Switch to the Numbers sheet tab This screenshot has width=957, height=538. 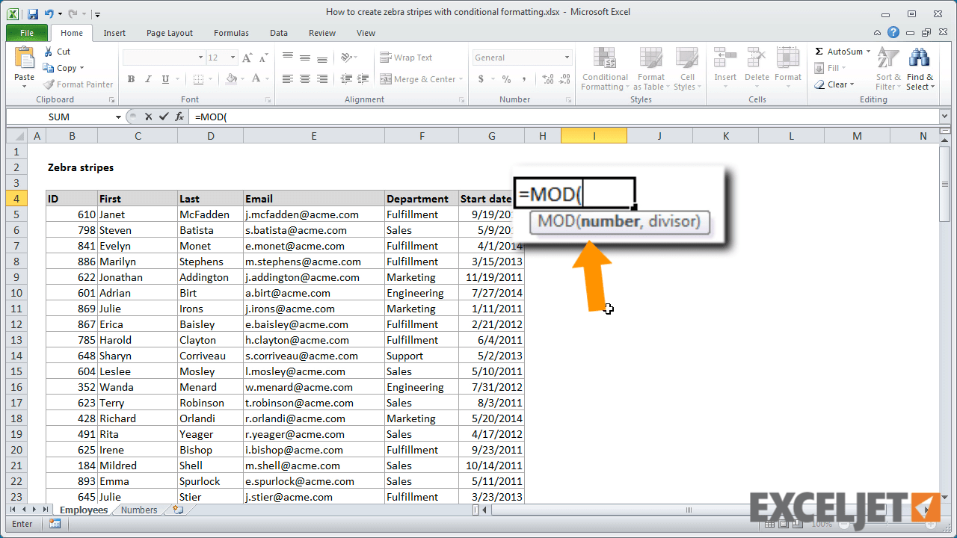pos(139,510)
